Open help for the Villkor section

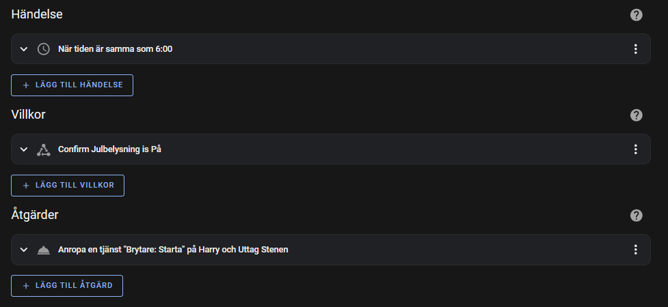click(636, 115)
